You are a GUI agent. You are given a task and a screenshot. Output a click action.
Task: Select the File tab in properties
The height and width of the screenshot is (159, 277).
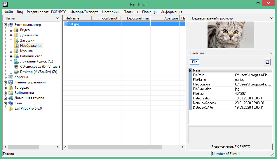195,62
